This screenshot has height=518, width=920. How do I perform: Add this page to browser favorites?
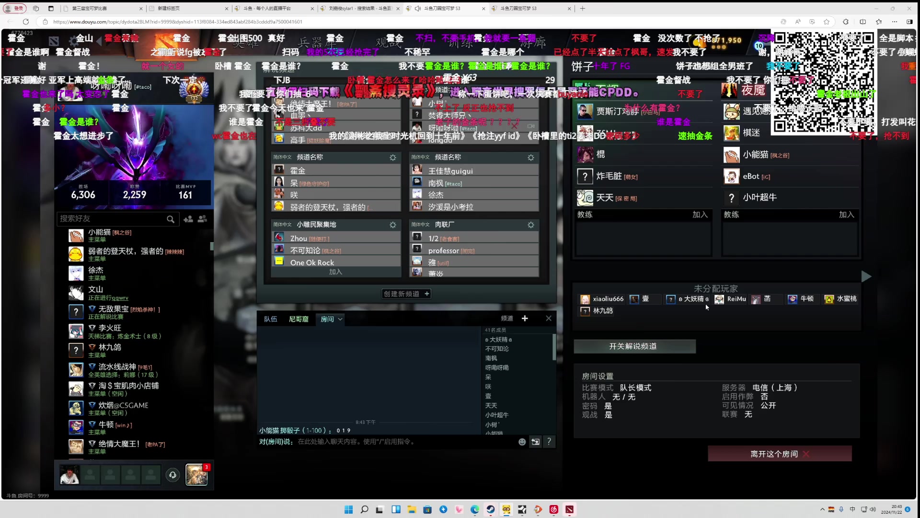click(827, 22)
